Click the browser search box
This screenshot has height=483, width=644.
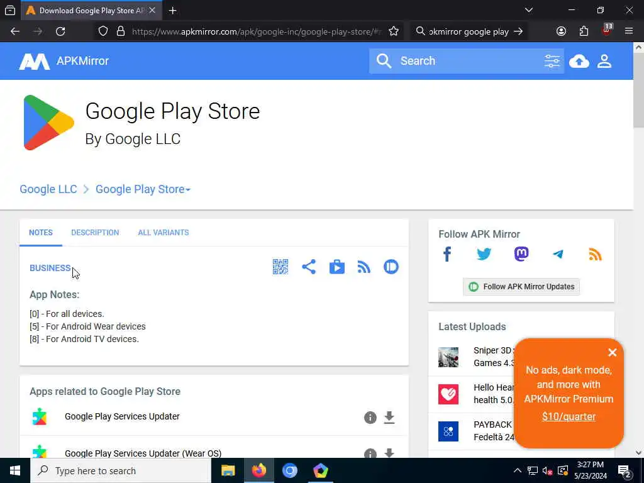point(468,31)
